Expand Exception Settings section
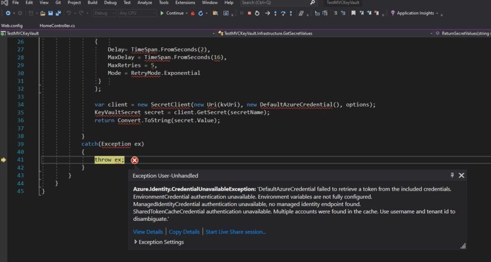491x262 pixels. (136, 242)
